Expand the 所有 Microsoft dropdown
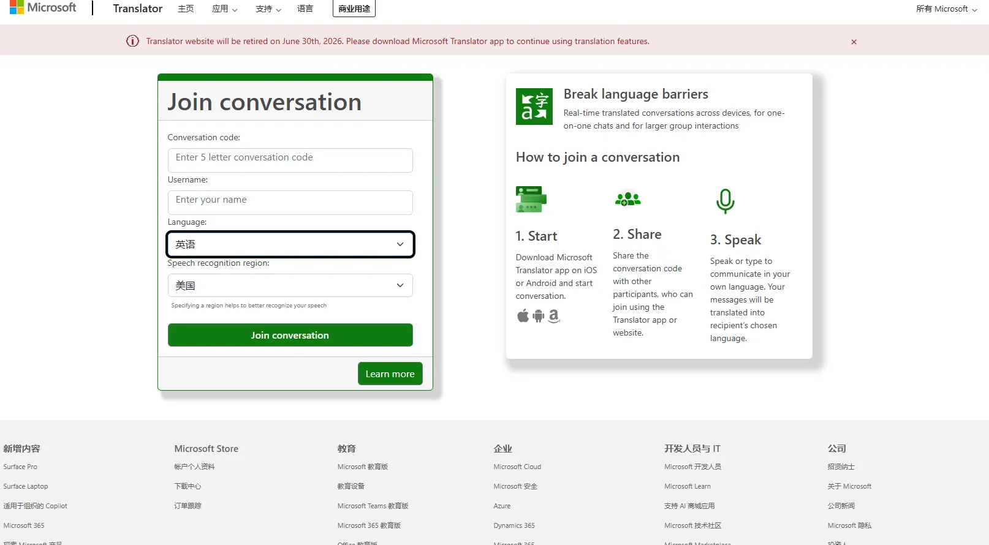Screen dimensions: 989x545 tap(947, 9)
